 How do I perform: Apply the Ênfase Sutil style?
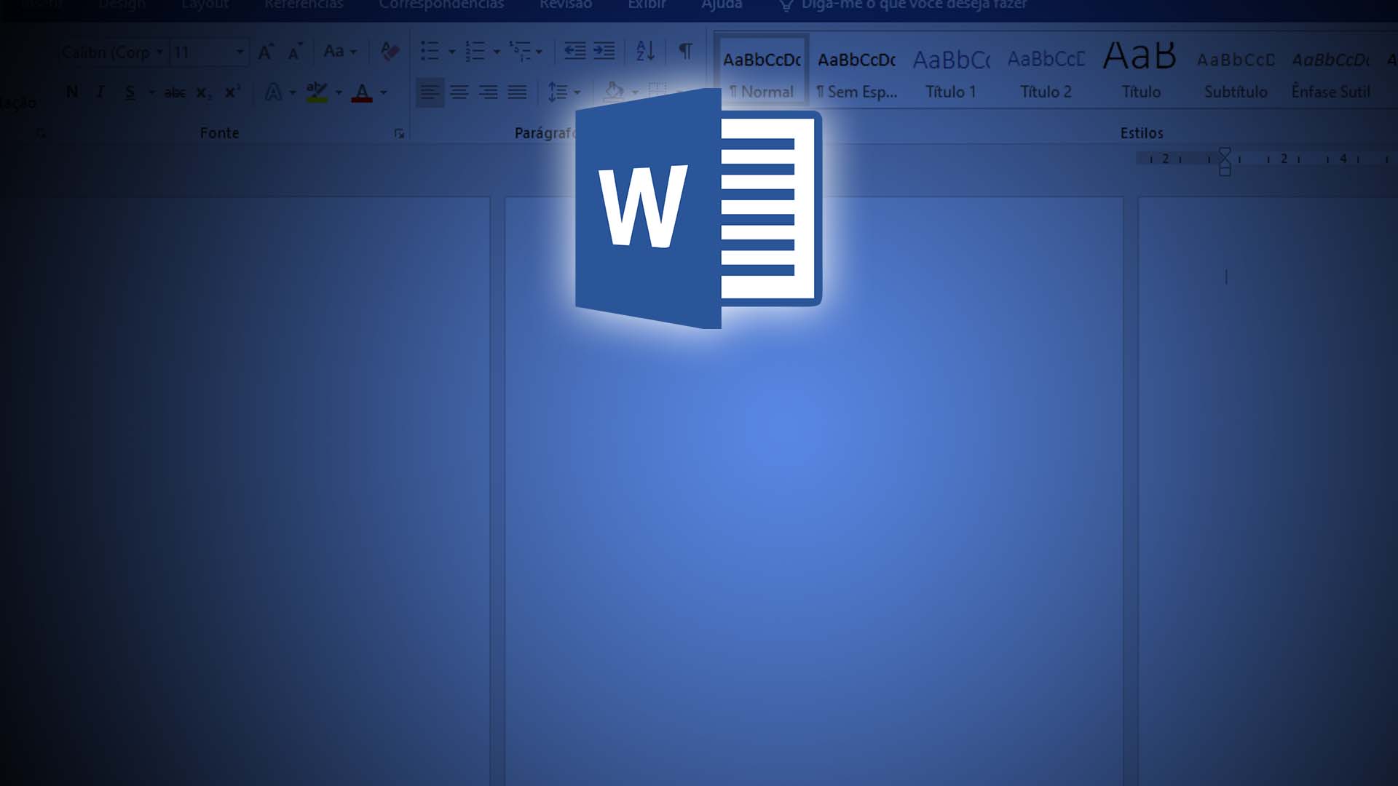(1331, 73)
